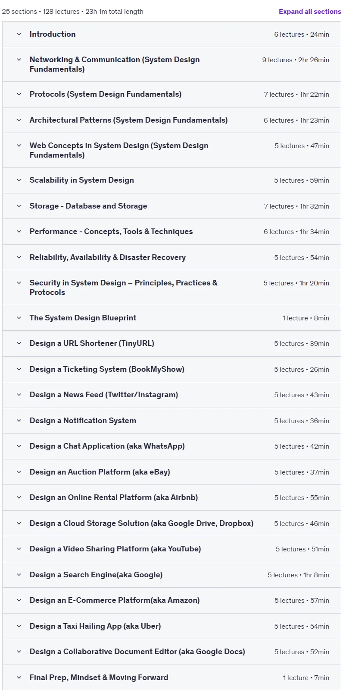Expand the Introduction section chevron
This screenshot has height=690, width=343.
click(19, 34)
